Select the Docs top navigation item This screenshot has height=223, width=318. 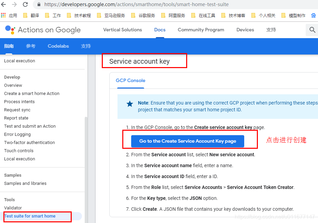coord(160,30)
